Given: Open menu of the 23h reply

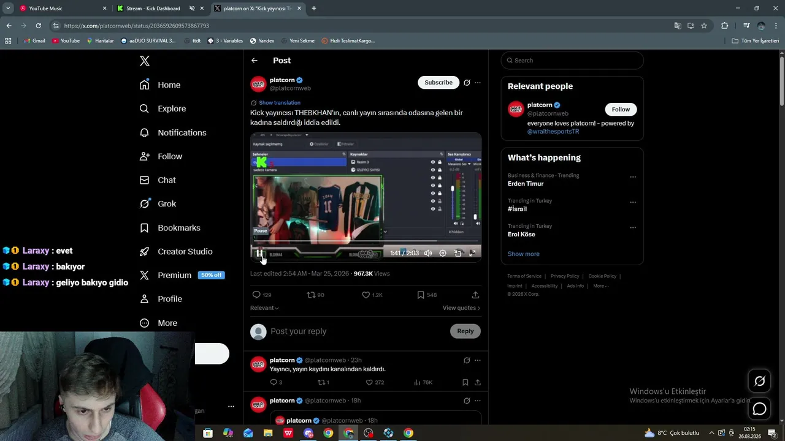Looking at the screenshot, I should [x=478, y=360].
